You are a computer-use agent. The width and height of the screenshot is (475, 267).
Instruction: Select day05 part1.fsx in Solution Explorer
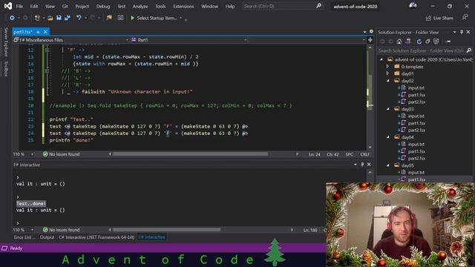416,179
